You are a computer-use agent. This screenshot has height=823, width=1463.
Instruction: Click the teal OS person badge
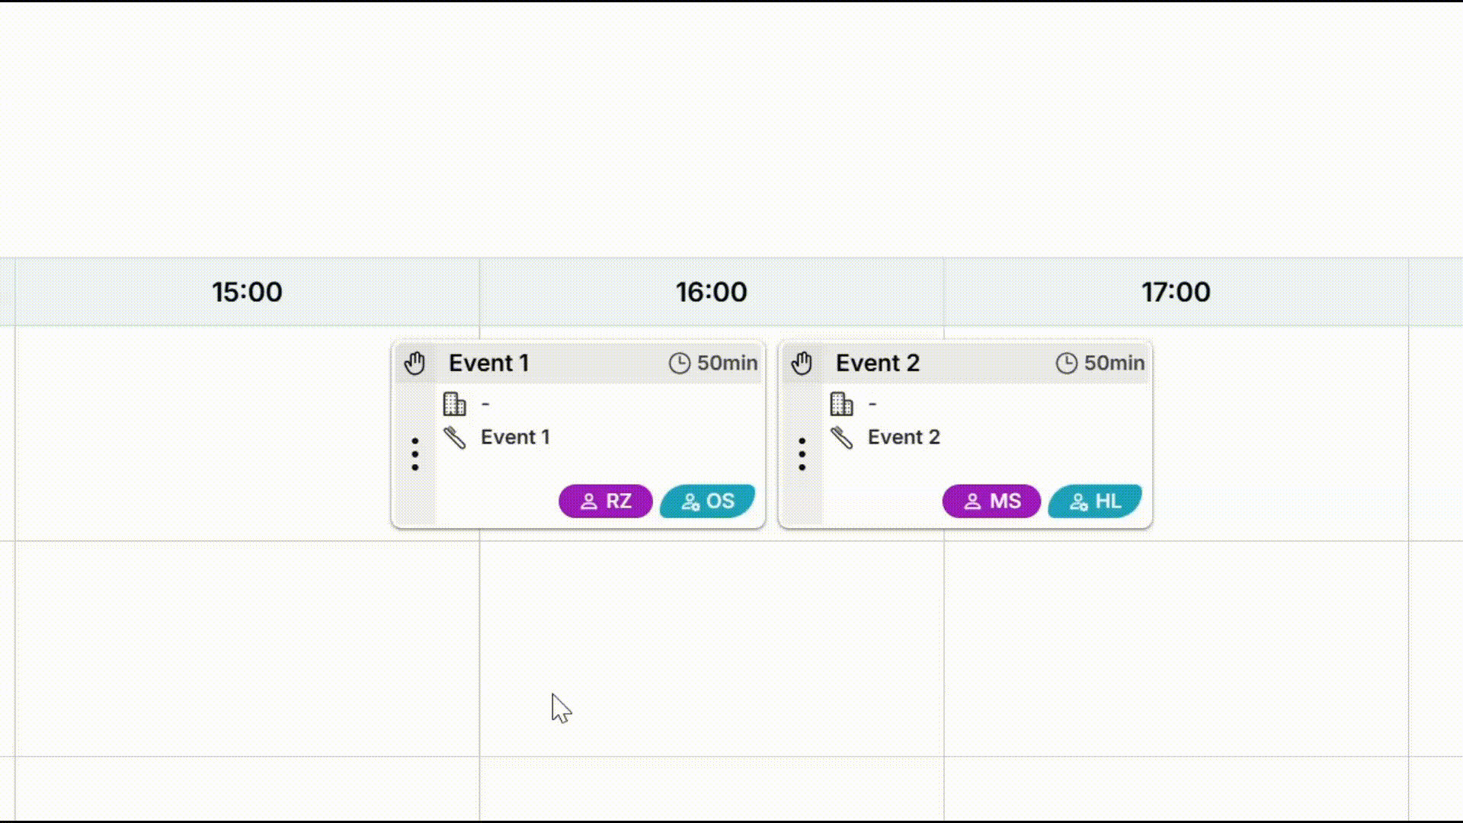pos(707,501)
